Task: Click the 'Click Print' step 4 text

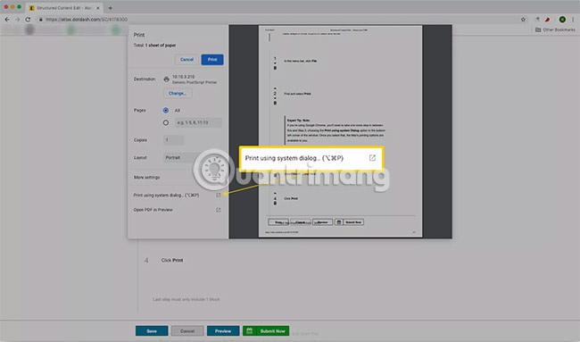Action: [x=172, y=260]
